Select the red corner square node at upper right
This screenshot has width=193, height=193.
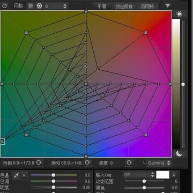[x=146, y=33]
